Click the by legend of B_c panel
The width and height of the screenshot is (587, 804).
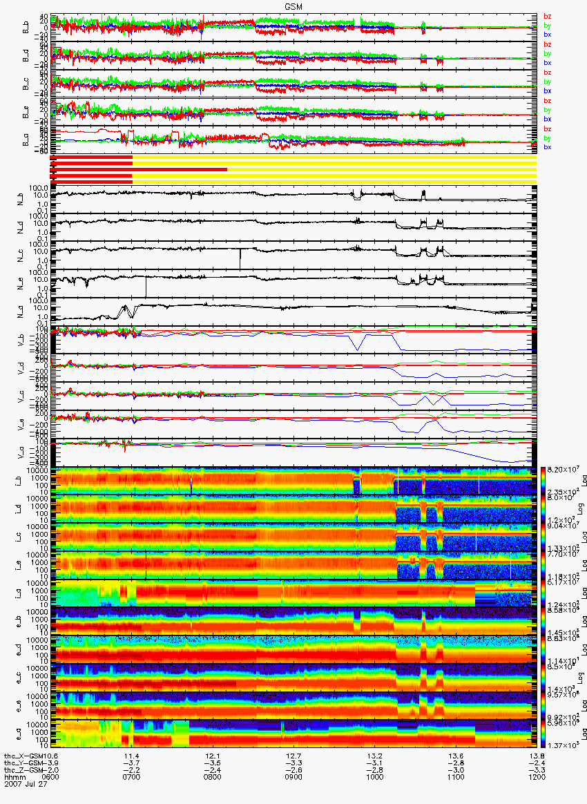pos(548,82)
